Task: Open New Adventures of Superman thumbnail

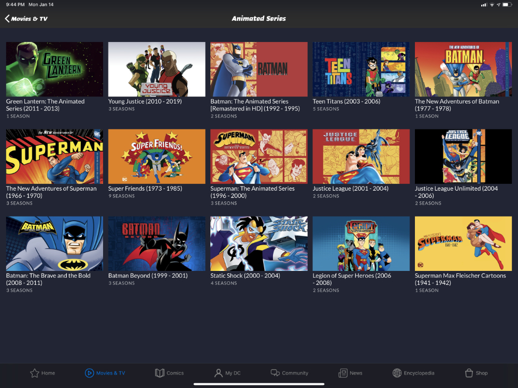Action: pyautogui.click(x=54, y=156)
